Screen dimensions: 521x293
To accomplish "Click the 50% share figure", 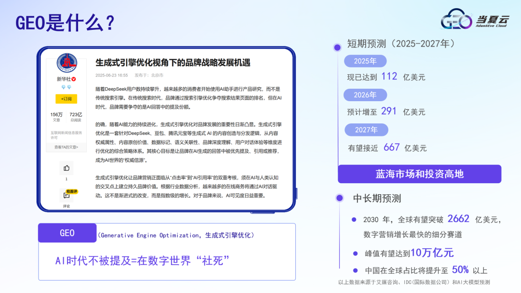I will coord(460,269).
